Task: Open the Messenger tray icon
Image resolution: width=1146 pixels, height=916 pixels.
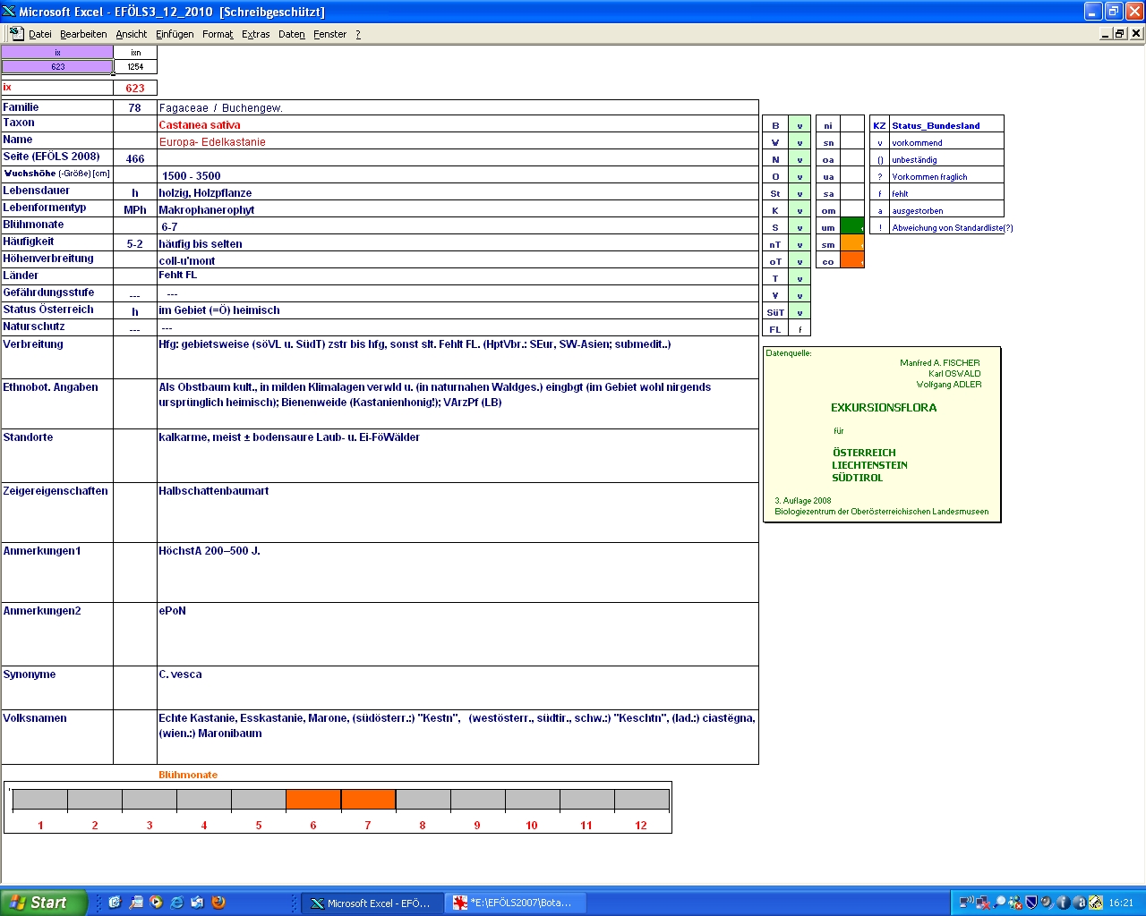Action: (x=1015, y=903)
